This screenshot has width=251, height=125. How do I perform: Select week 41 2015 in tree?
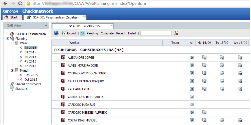click(30, 61)
